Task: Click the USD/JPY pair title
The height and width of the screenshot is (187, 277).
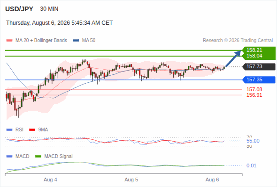Action: 19,9
